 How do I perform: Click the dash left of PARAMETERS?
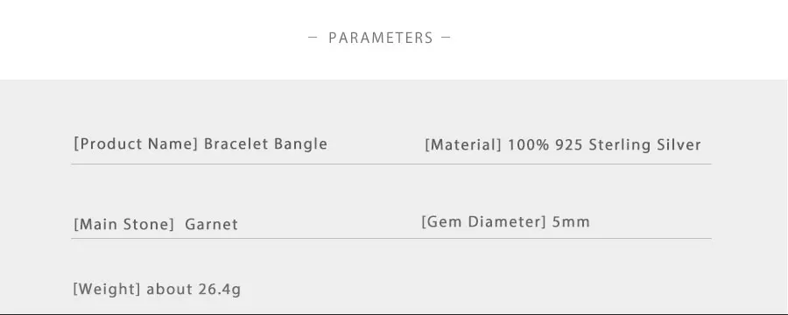tap(313, 37)
